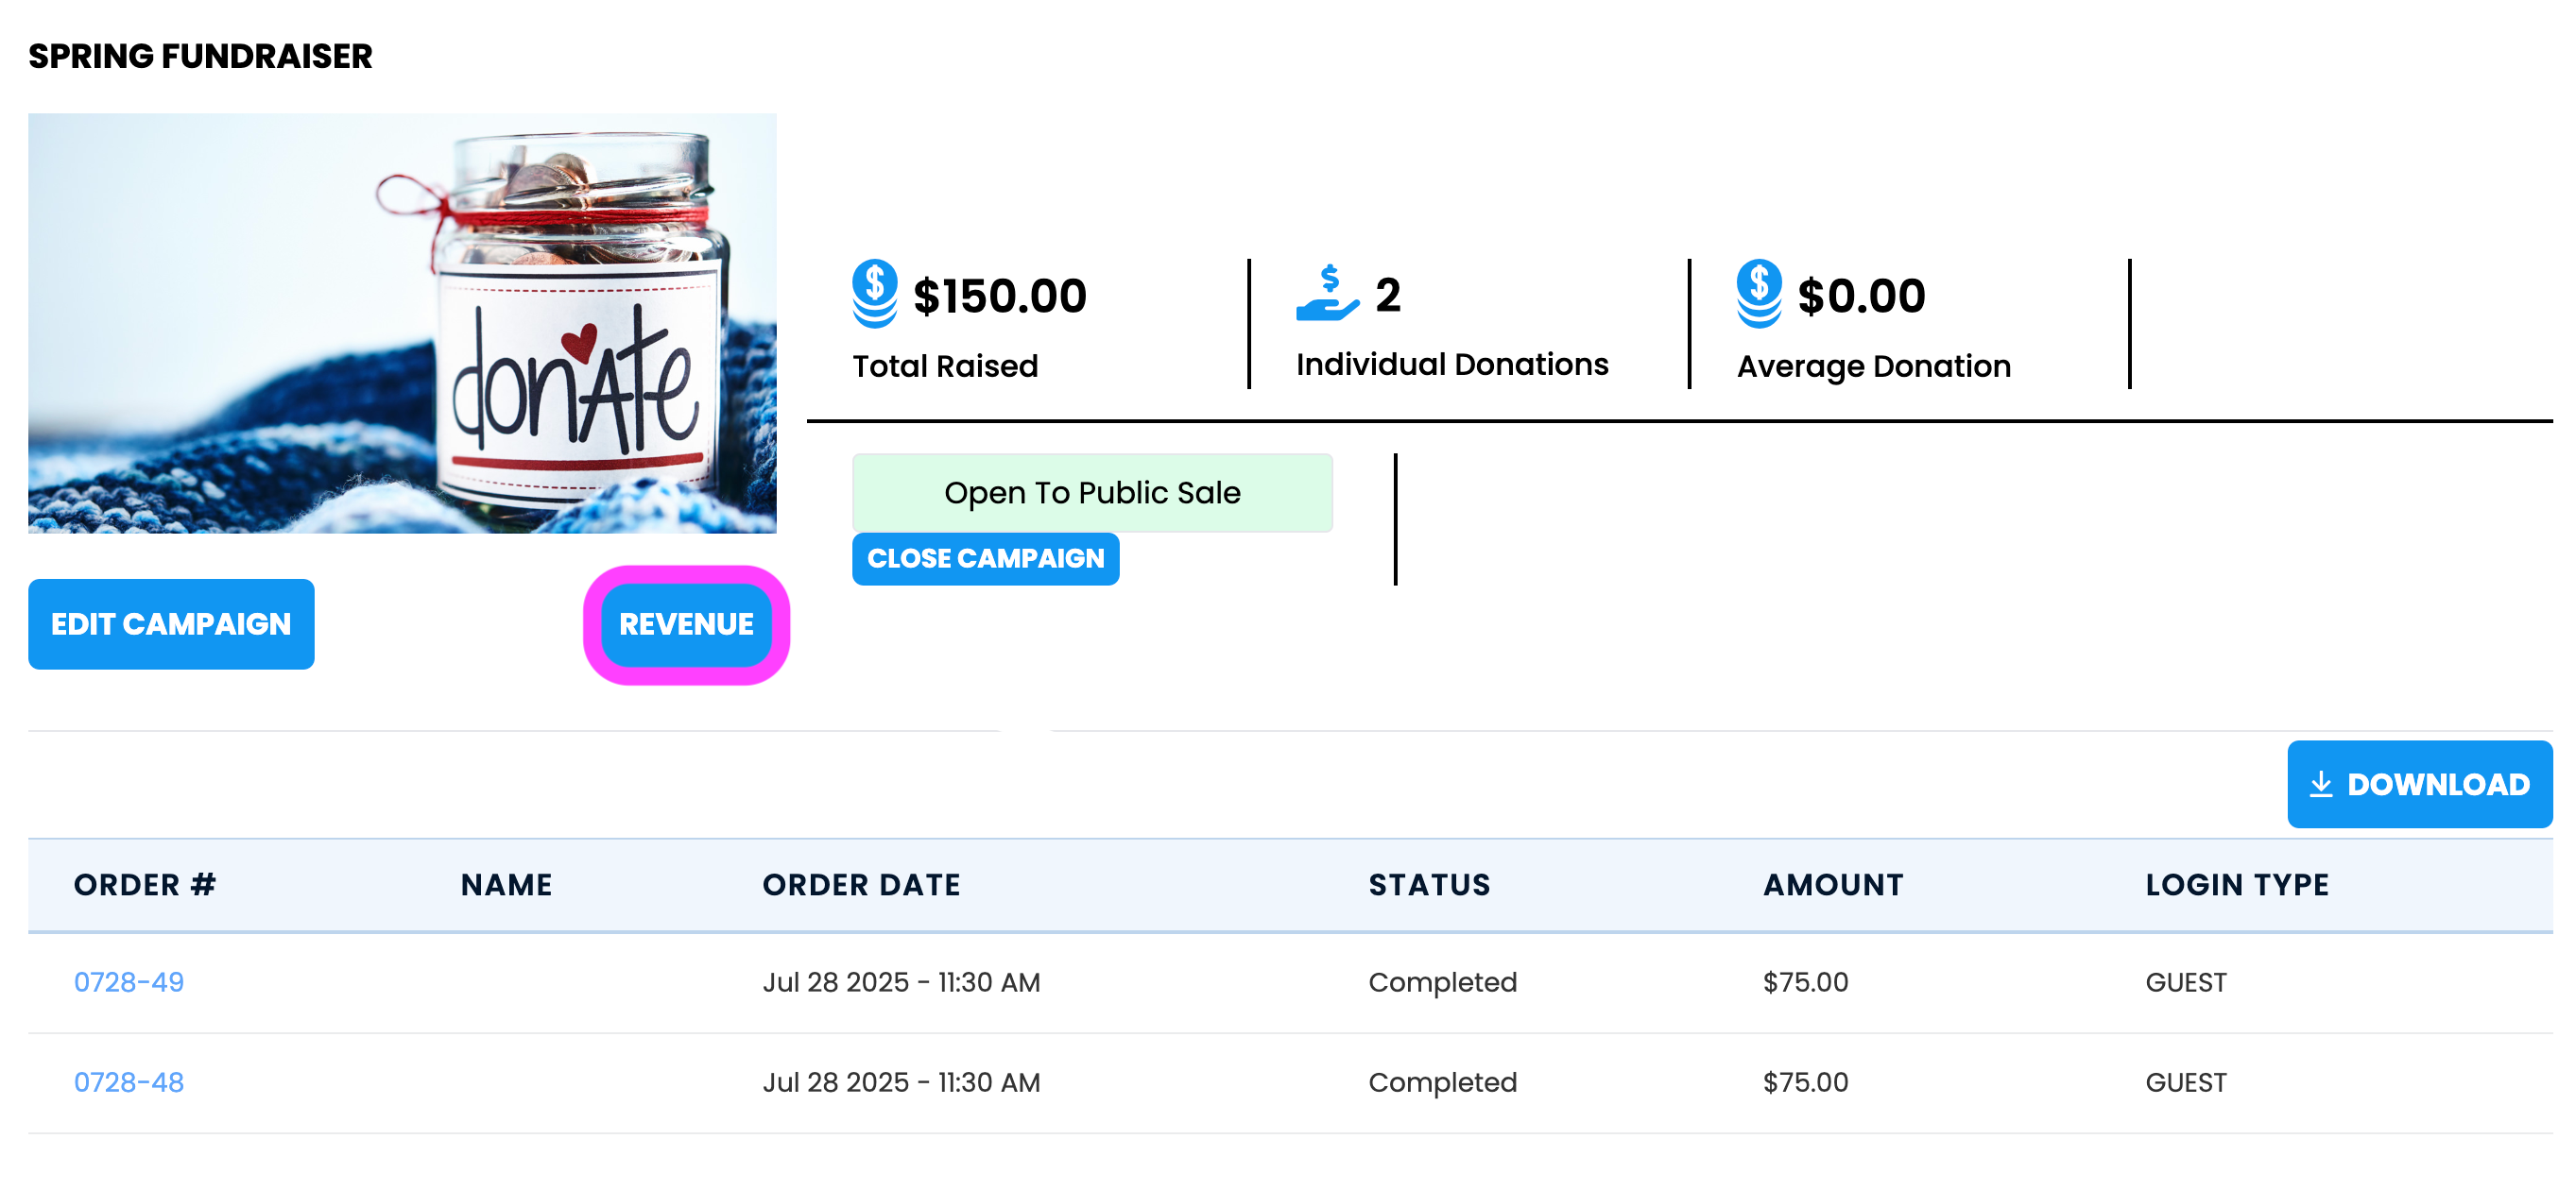Viewport: 2576px width, 1190px height.
Task: Sort by the Amount column header
Action: pos(1833,884)
